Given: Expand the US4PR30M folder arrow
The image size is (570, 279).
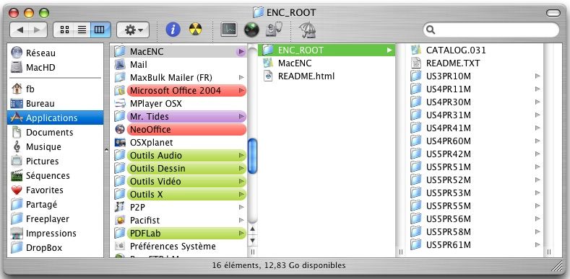Looking at the screenshot, I should click(x=537, y=102).
